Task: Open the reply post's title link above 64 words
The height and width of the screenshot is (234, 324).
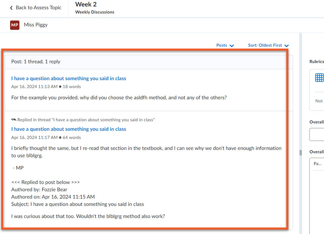Action: pos(68,129)
